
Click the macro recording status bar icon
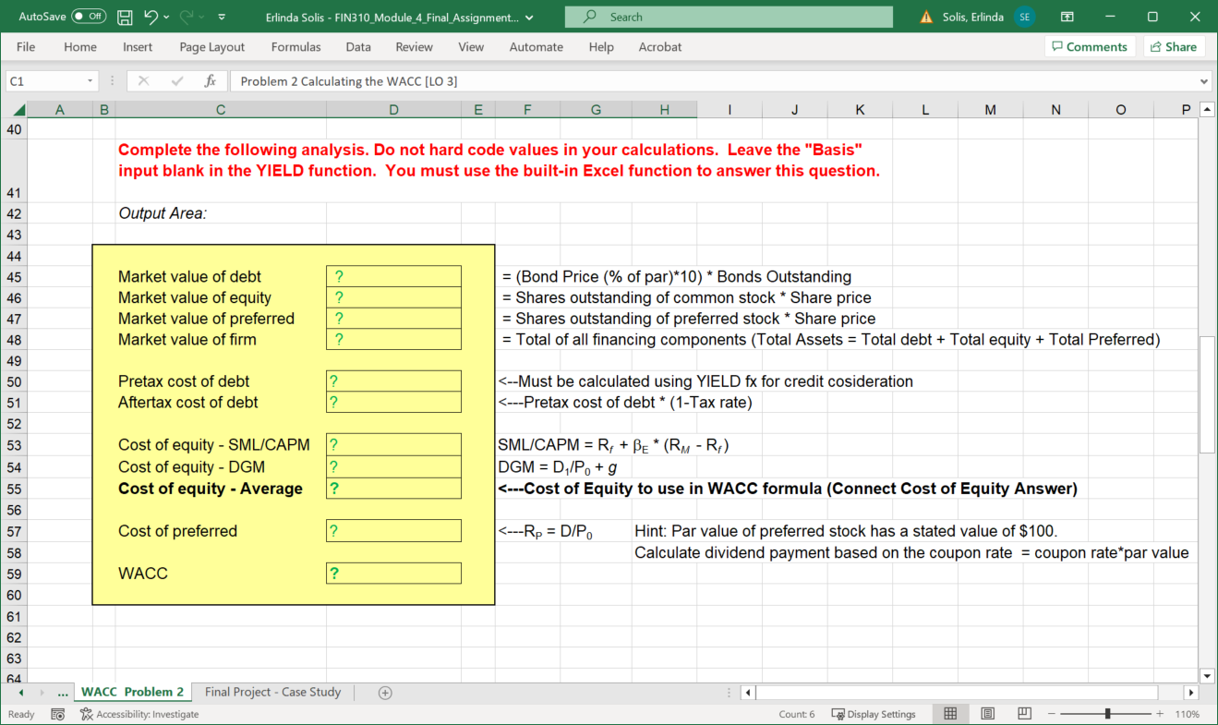pyautogui.click(x=58, y=714)
